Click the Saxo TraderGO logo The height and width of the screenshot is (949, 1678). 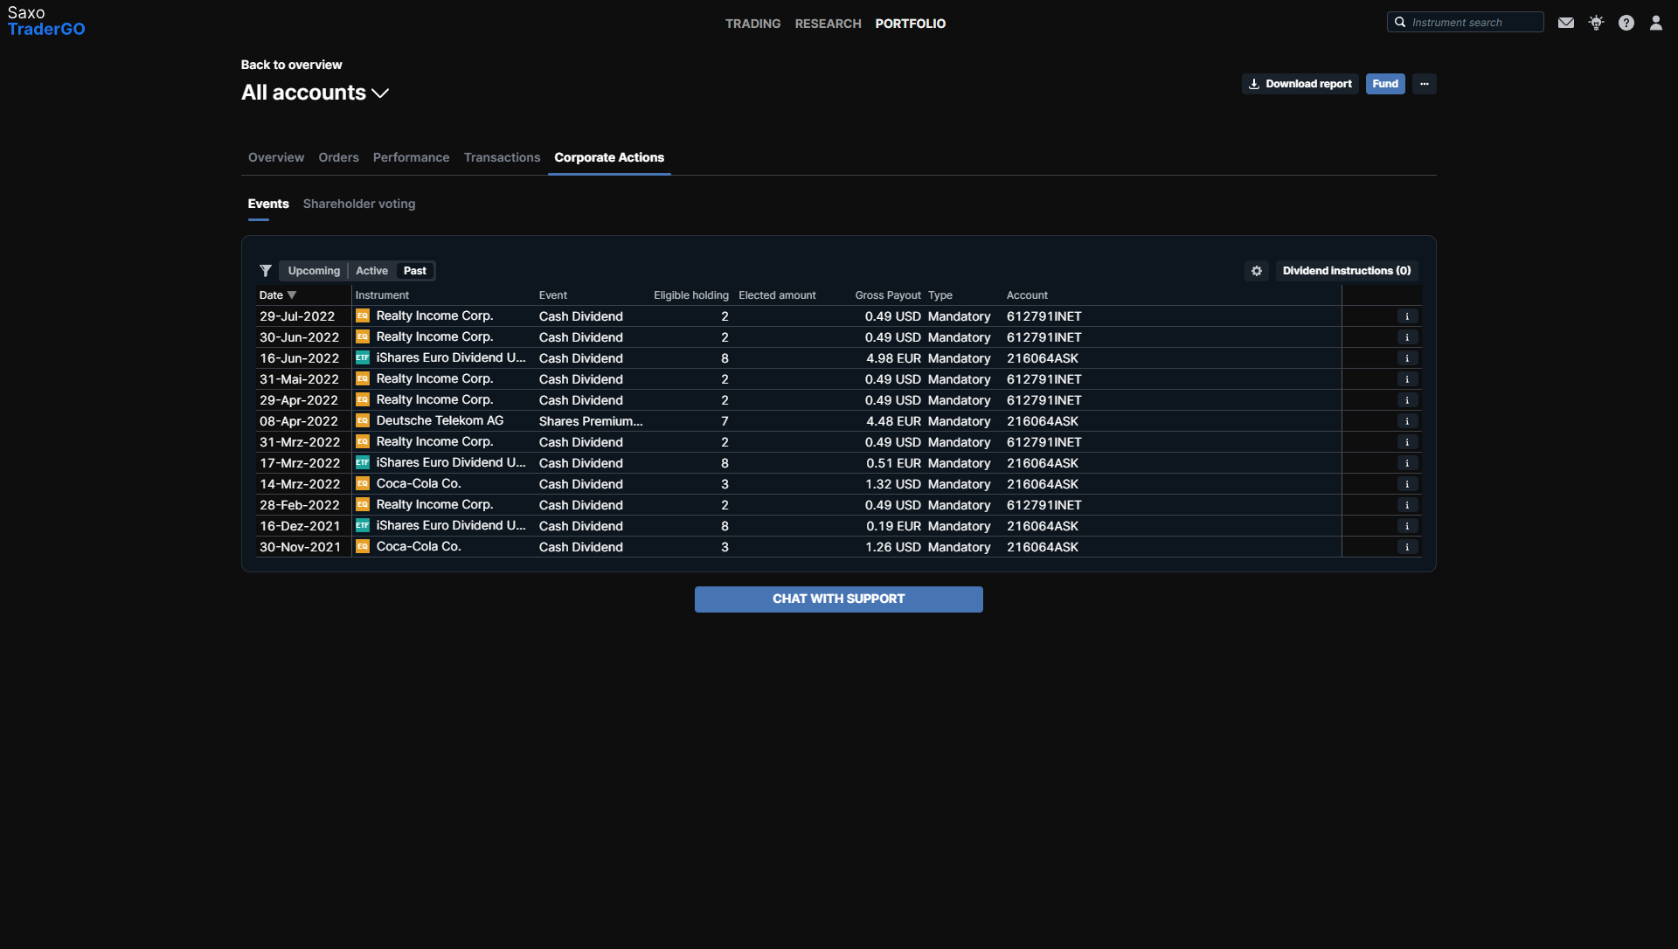click(46, 21)
